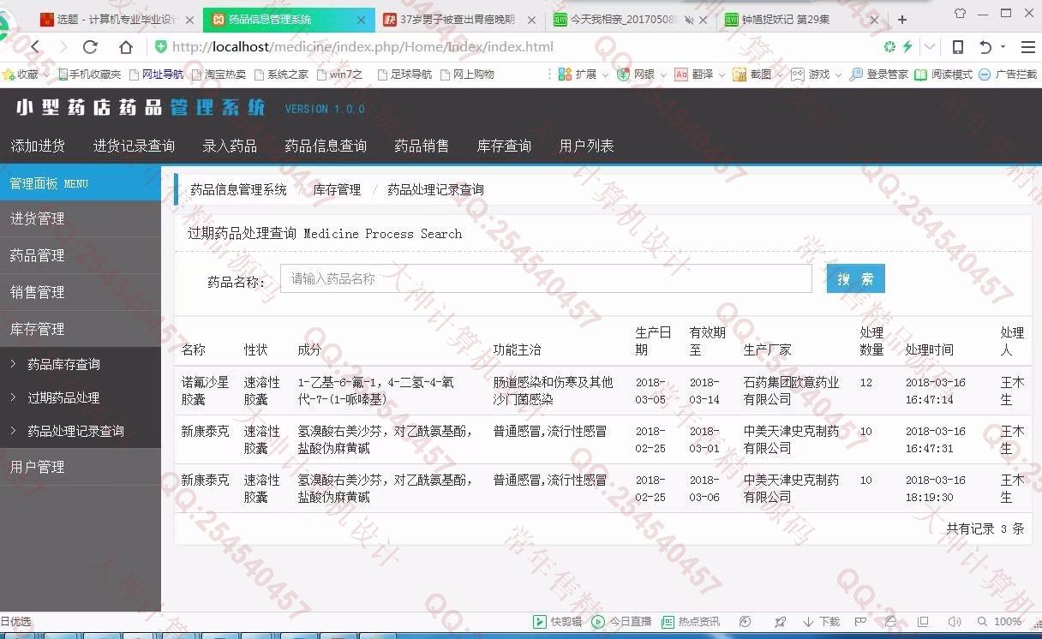The image size is (1042, 639).
Task: Expand the 扩展 extensions dropdown
Action: pos(584,75)
